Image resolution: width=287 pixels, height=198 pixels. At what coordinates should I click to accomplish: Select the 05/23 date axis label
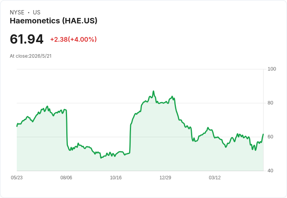[17, 177]
